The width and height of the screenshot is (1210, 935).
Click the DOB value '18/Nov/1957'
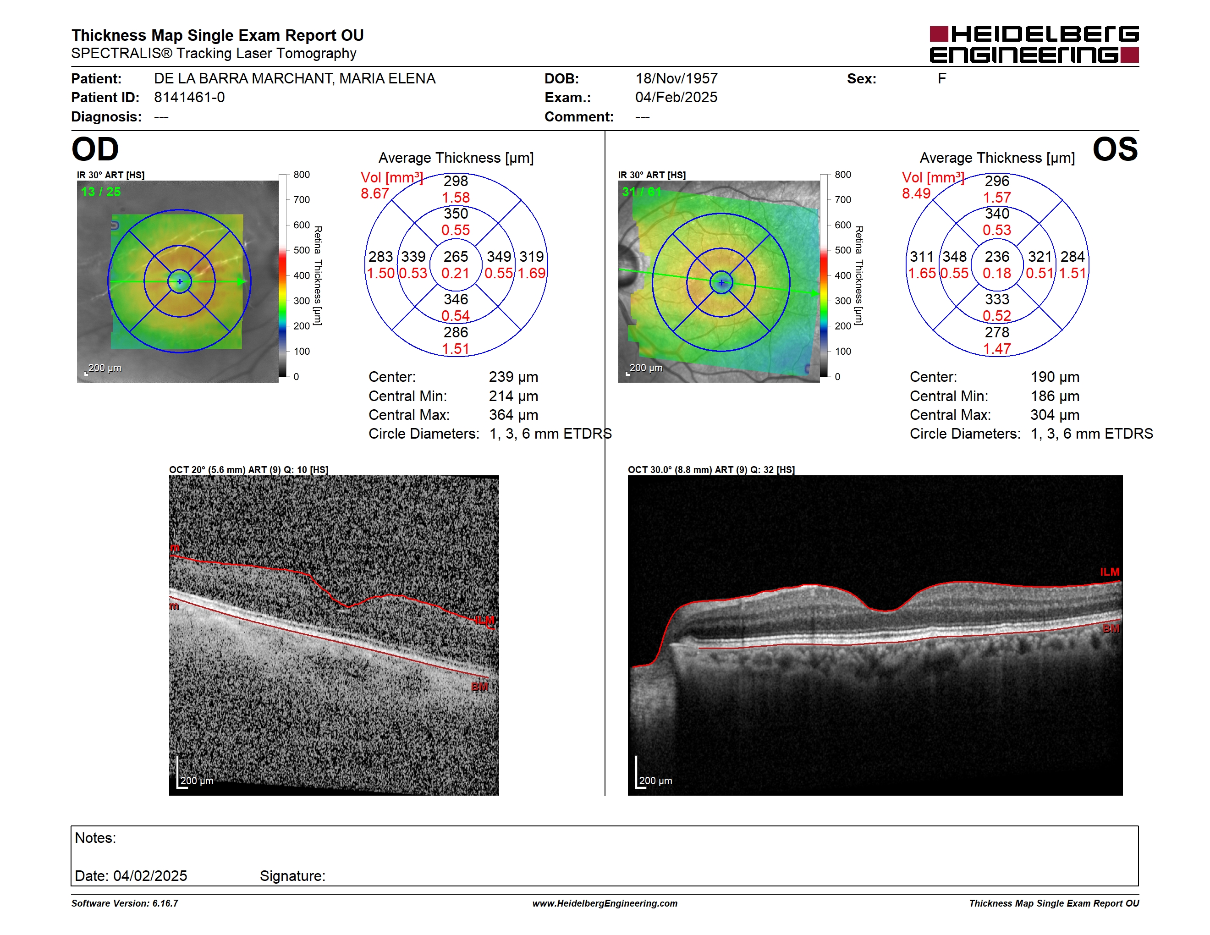pyautogui.click(x=676, y=79)
